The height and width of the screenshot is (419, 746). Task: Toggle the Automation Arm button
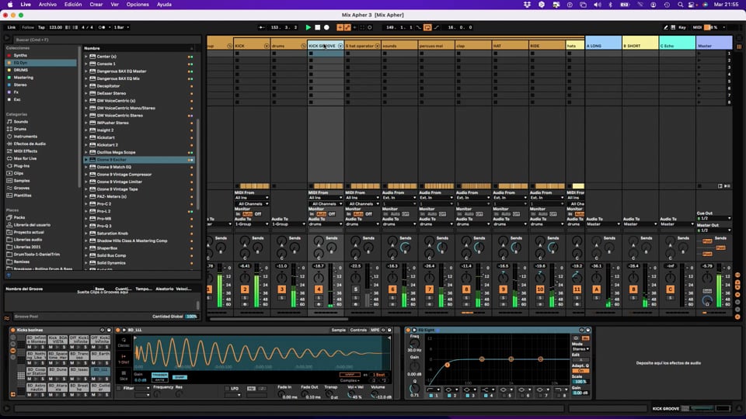pyautogui.click(x=347, y=28)
